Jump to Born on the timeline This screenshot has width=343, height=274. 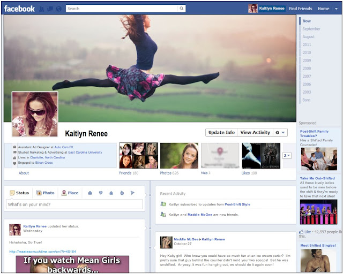pos(306,100)
